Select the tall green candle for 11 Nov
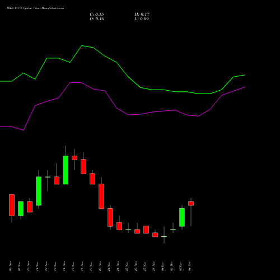Image resolution: width=280 pixels, height=280 pixels. click(39, 191)
